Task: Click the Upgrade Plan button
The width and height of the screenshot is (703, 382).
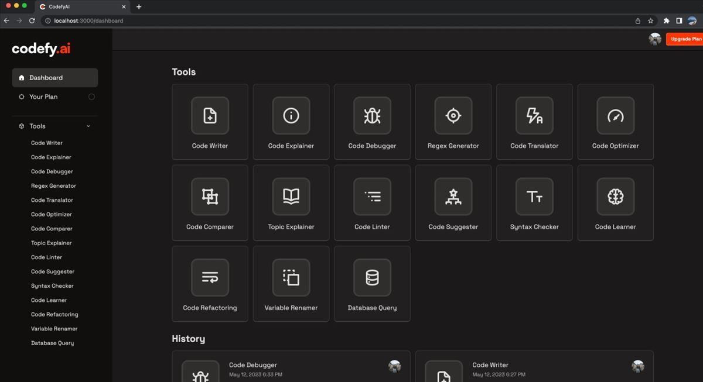Action: [684, 39]
